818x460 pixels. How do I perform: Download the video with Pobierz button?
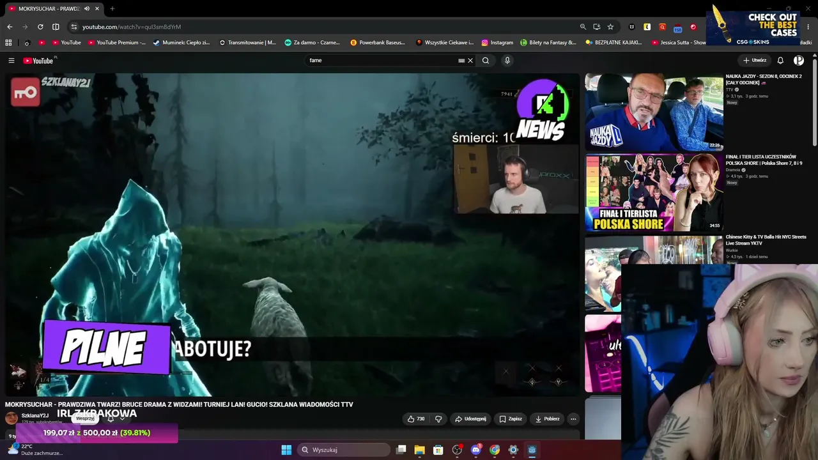[547, 419]
